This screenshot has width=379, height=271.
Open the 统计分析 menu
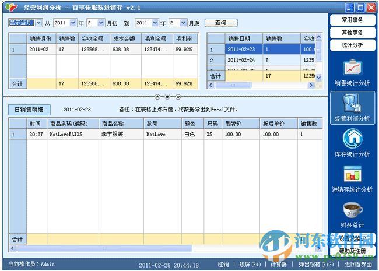tap(352, 45)
